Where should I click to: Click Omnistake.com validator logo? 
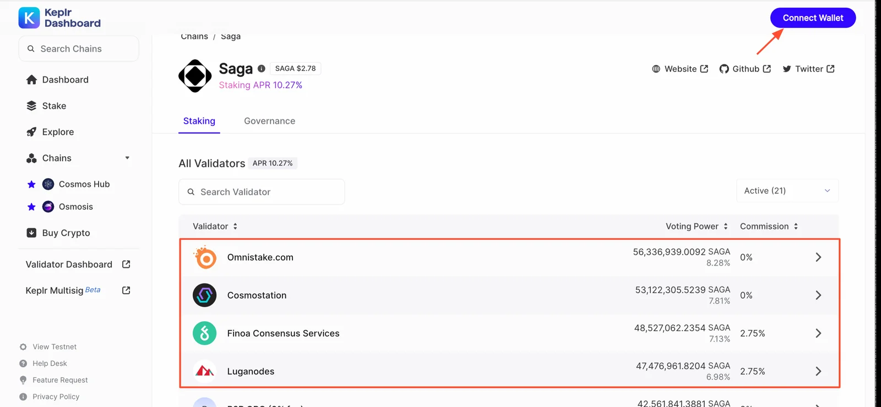point(205,257)
